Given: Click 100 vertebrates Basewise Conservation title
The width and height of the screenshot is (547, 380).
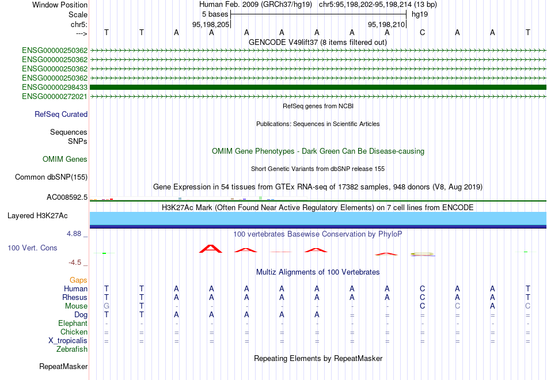Looking at the screenshot, I should (x=318, y=234).
